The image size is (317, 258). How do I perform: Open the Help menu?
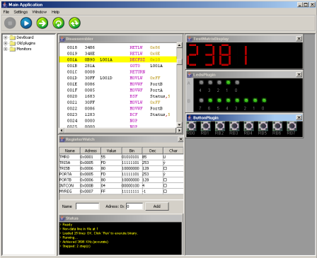55,12
